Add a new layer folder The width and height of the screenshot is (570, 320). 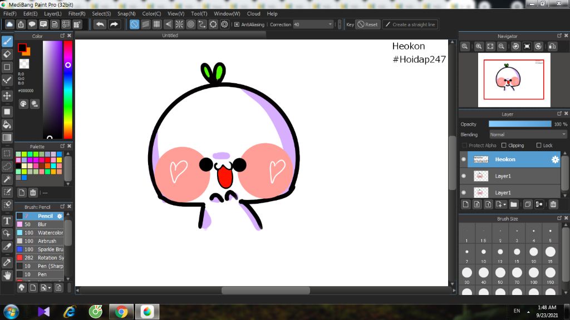click(514, 204)
